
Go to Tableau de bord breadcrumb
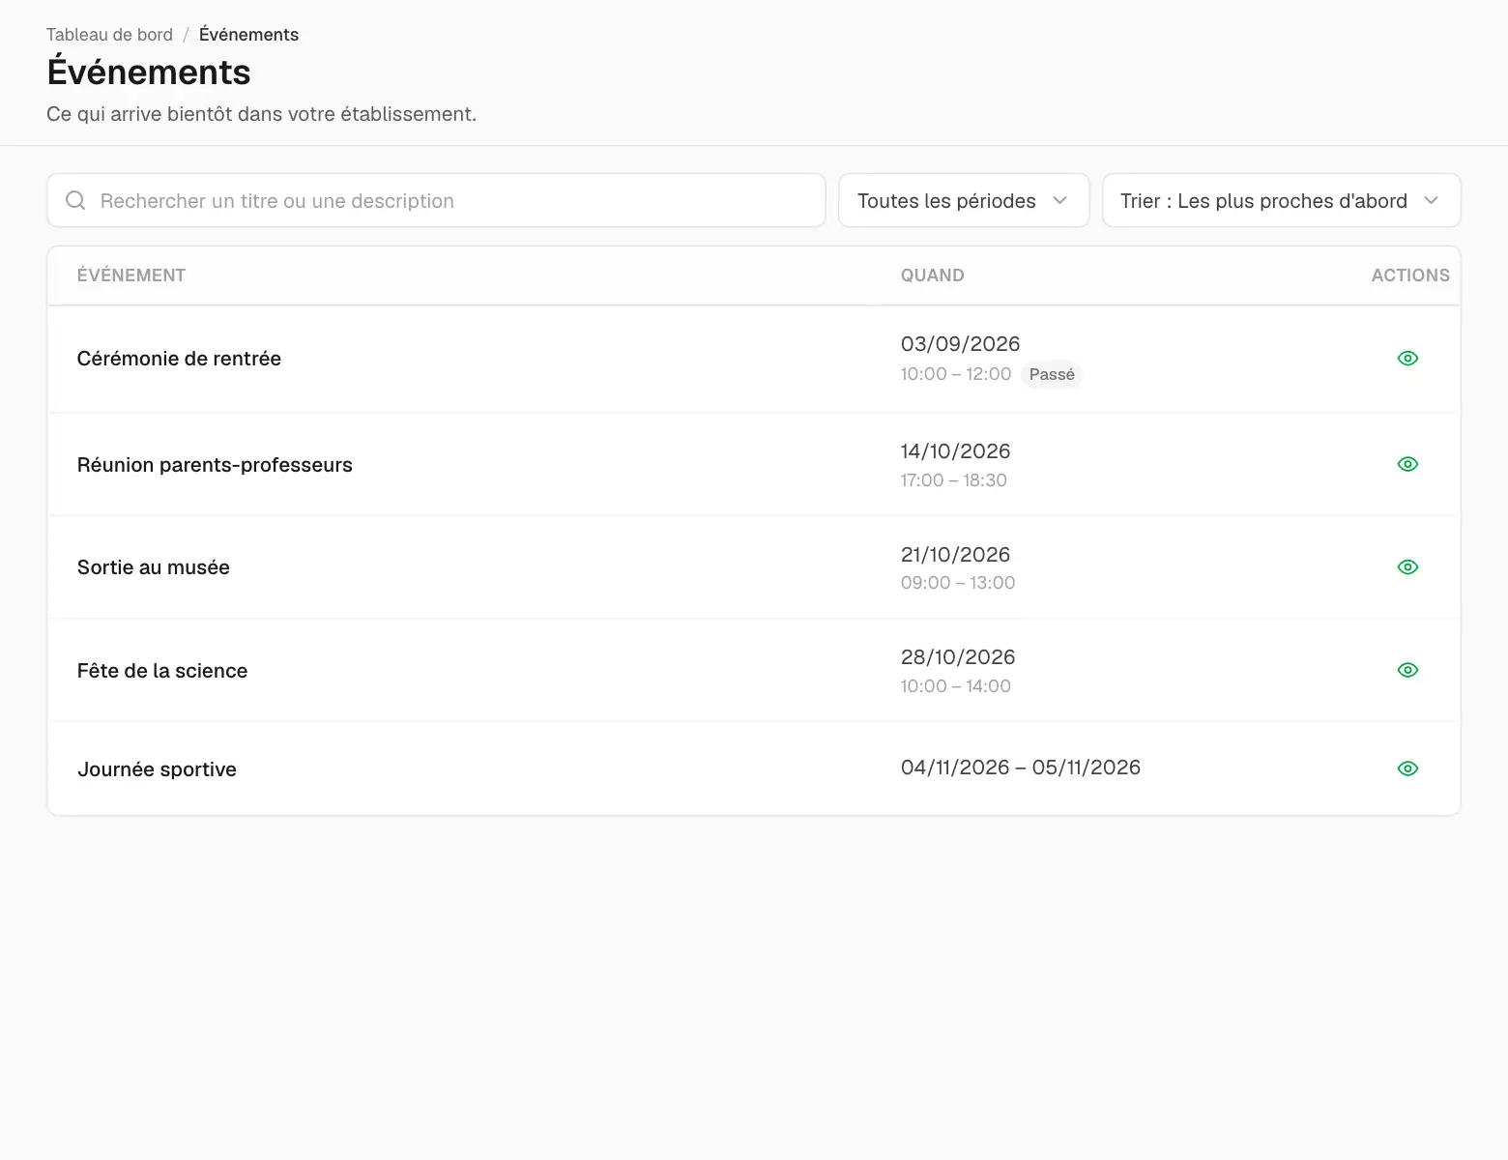[109, 35]
